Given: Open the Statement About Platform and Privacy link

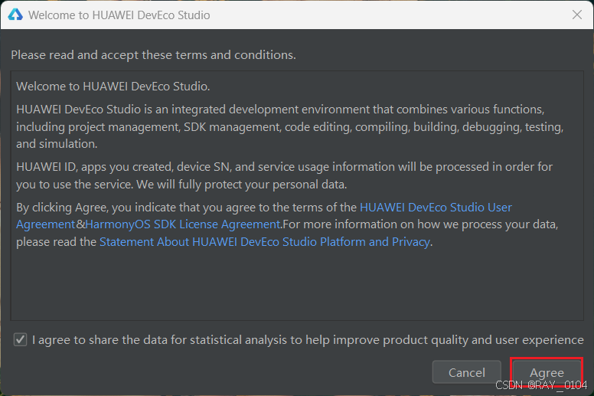Looking at the screenshot, I should point(265,242).
